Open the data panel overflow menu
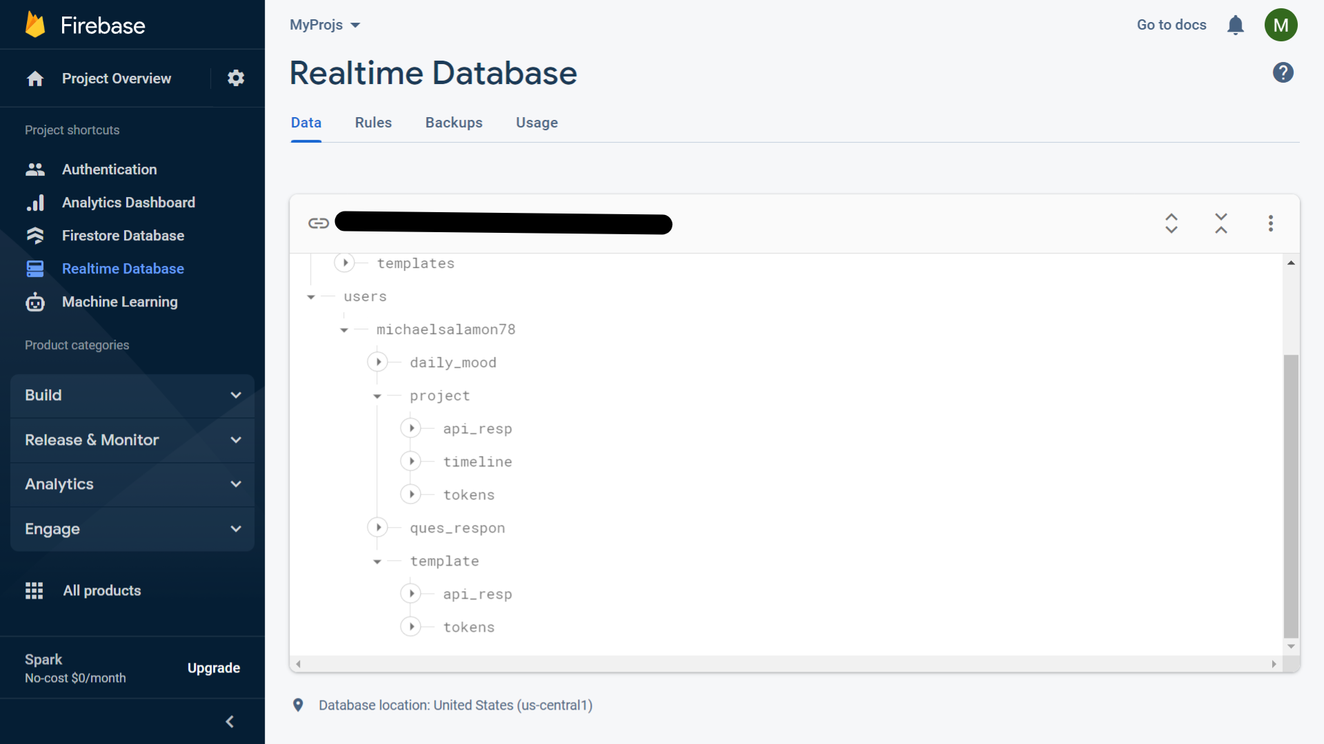Viewport: 1324px width, 744px height. [1271, 223]
